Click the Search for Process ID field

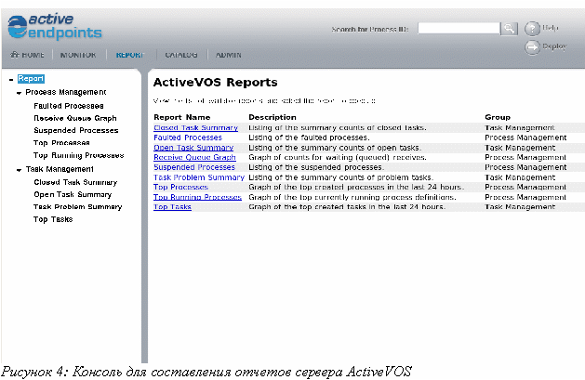pos(459,30)
